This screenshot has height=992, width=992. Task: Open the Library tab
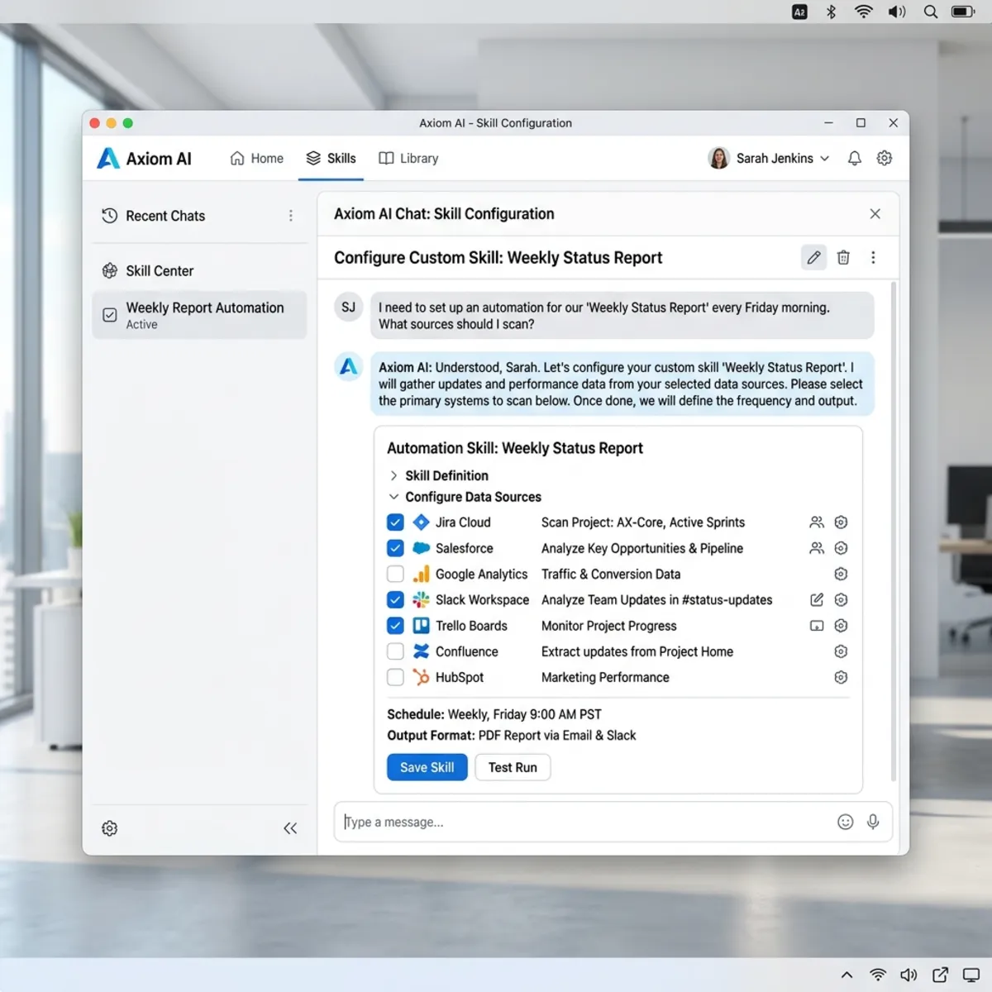point(408,158)
